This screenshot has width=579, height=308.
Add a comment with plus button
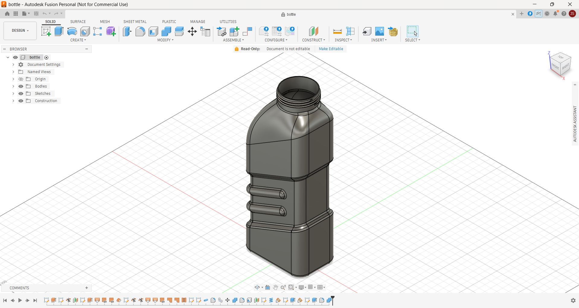[x=87, y=288]
